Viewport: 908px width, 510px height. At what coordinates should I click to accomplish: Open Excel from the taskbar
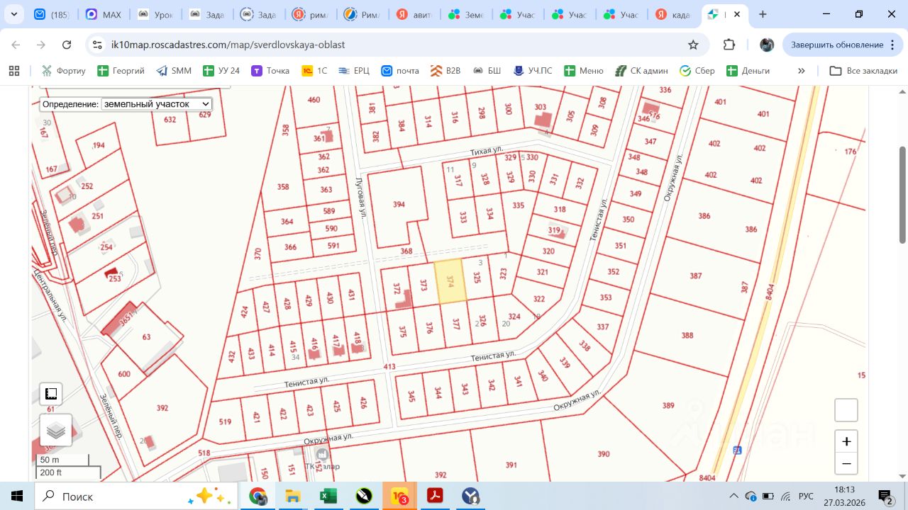328,496
